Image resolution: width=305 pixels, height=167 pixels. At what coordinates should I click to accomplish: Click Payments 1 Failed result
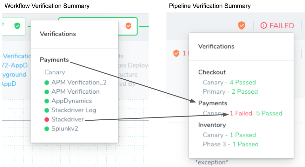tap(242, 113)
